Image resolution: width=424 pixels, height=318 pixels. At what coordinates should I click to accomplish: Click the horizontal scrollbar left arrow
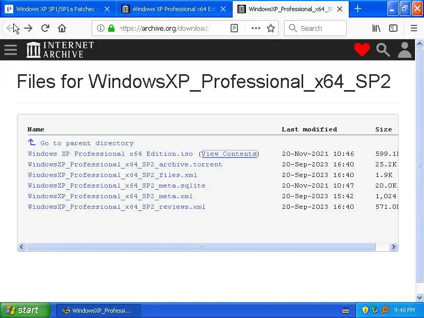22,246
